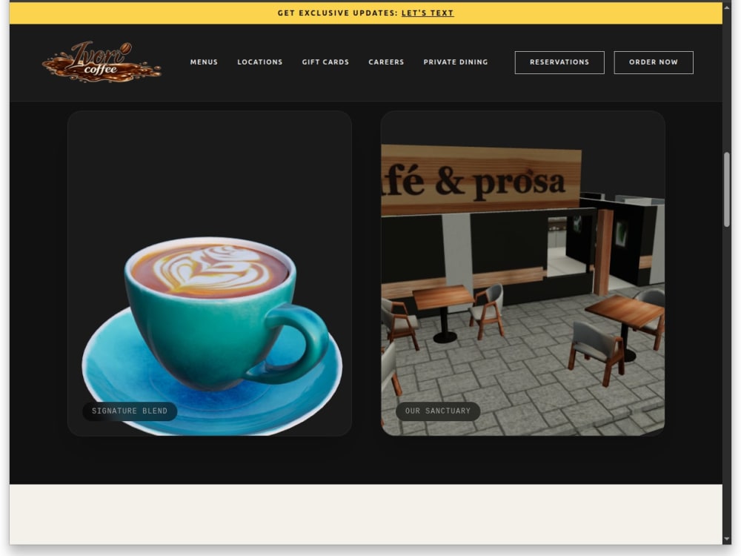The image size is (741, 556).
Task: Open the café & prosa patio image
Action: click(x=522, y=274)
